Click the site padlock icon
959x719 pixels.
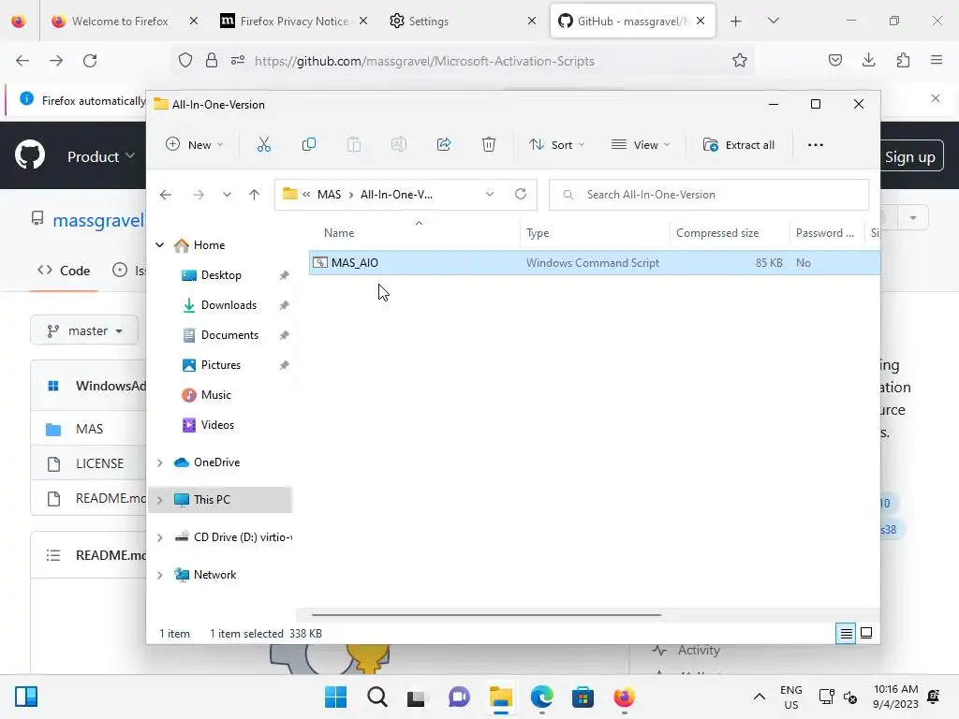click(212, 60)
